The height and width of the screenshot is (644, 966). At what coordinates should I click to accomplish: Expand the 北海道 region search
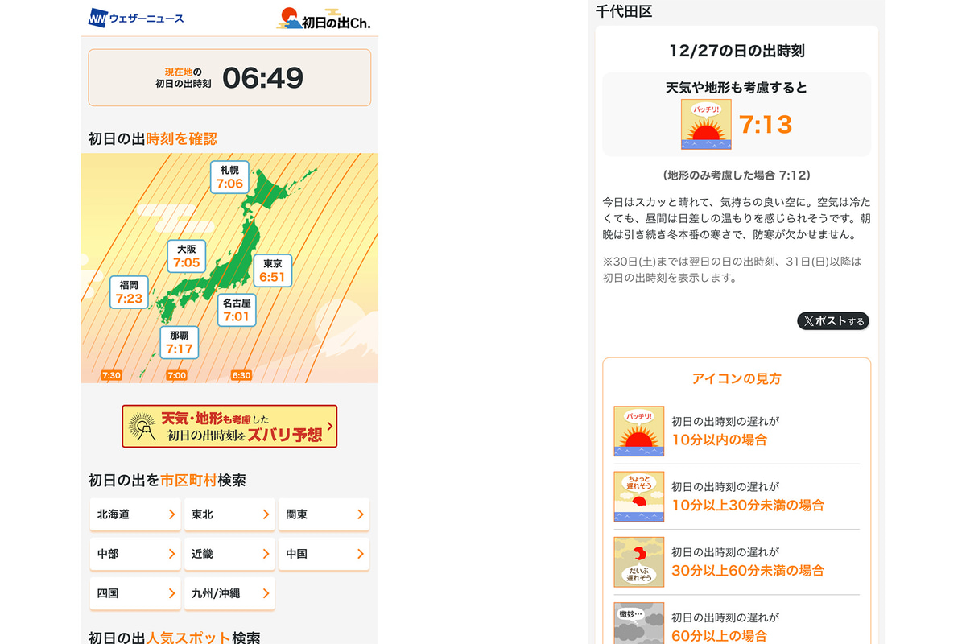[x=135, y=514]
